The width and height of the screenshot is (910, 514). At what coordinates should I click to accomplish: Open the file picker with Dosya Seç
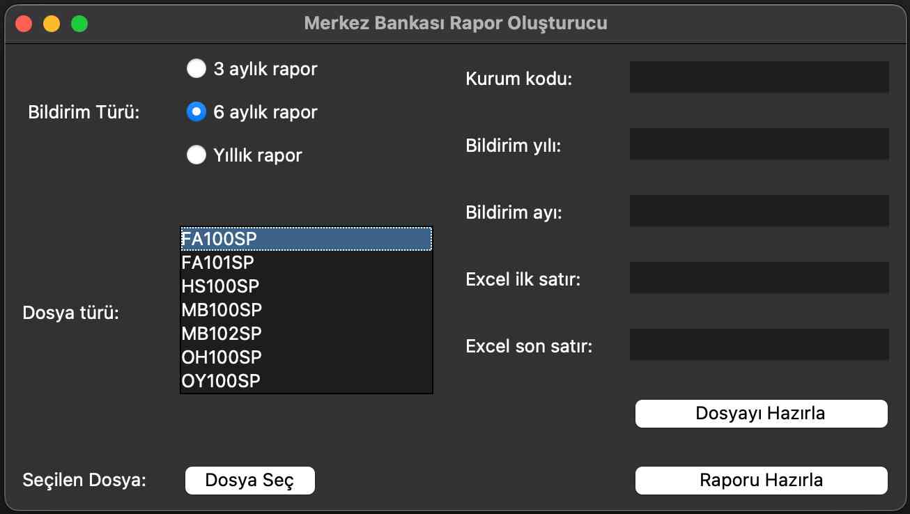pos(249,481)
